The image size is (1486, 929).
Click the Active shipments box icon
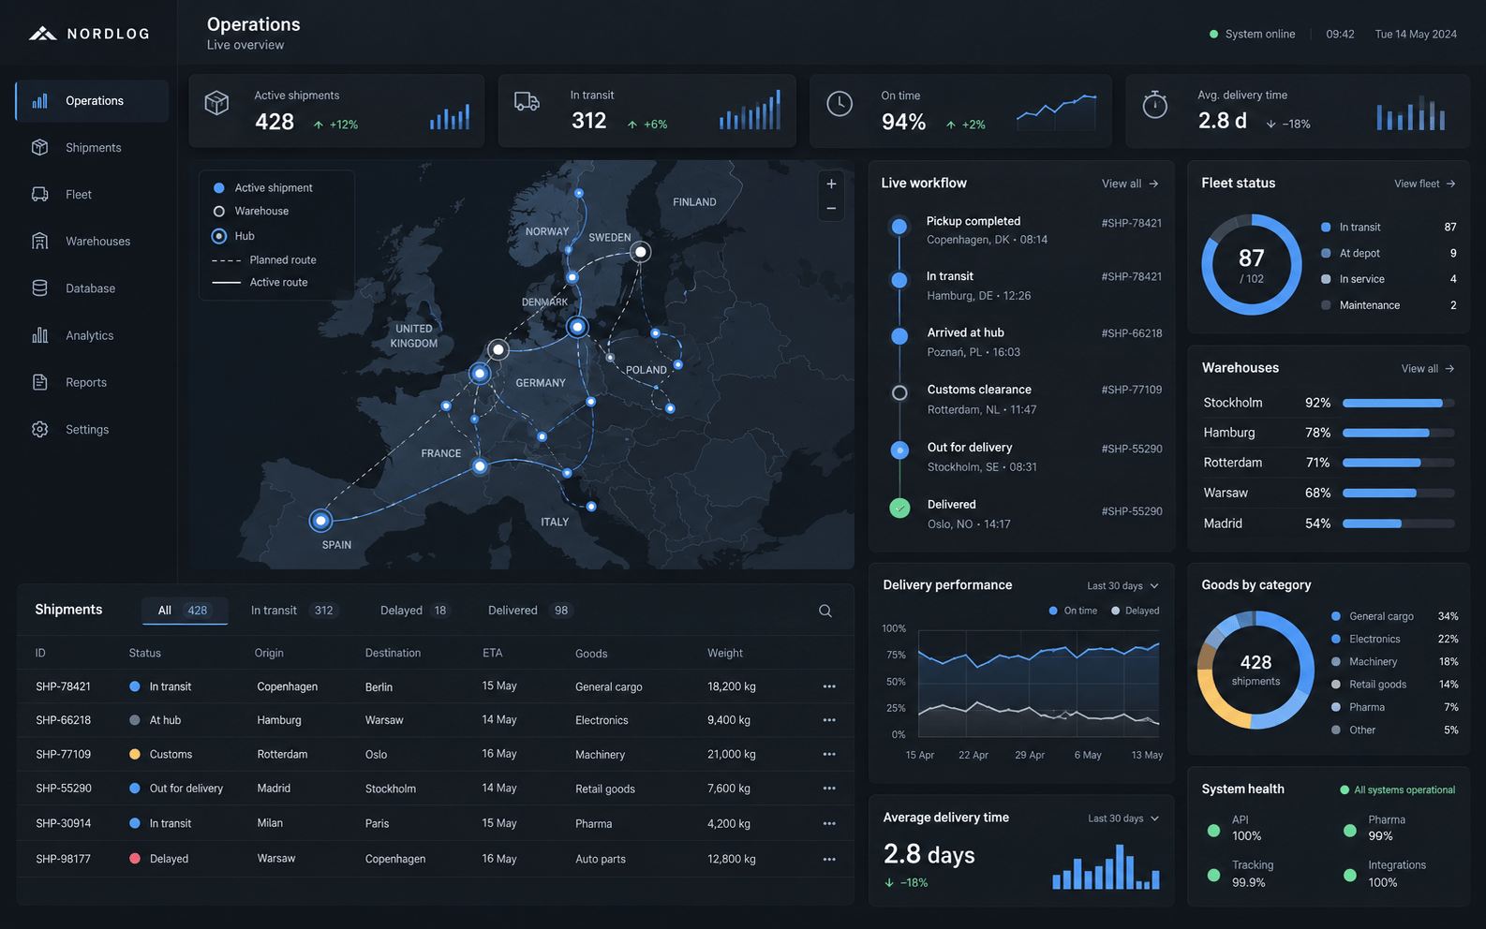(x=216, y=103)
